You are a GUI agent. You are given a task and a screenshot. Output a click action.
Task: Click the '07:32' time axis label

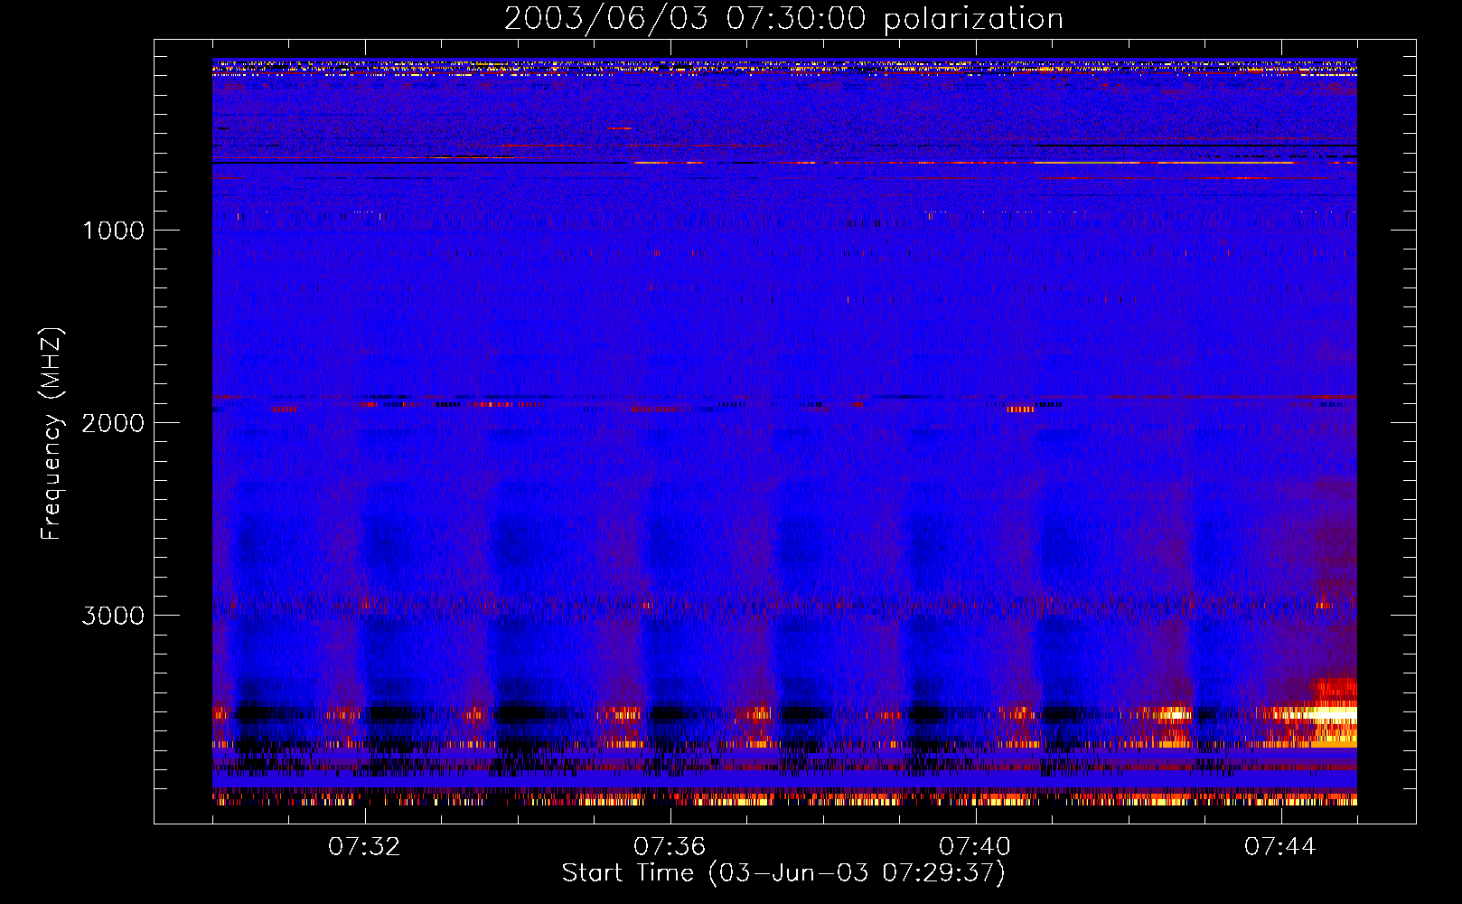pyautogui.click(x=365, y=847)
